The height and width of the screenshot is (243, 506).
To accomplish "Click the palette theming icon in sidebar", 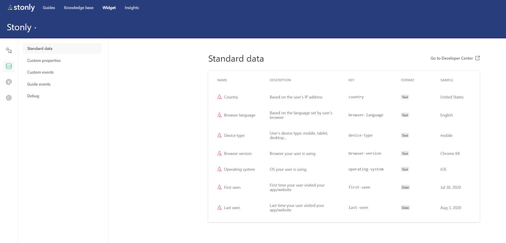I will point(9,82).
